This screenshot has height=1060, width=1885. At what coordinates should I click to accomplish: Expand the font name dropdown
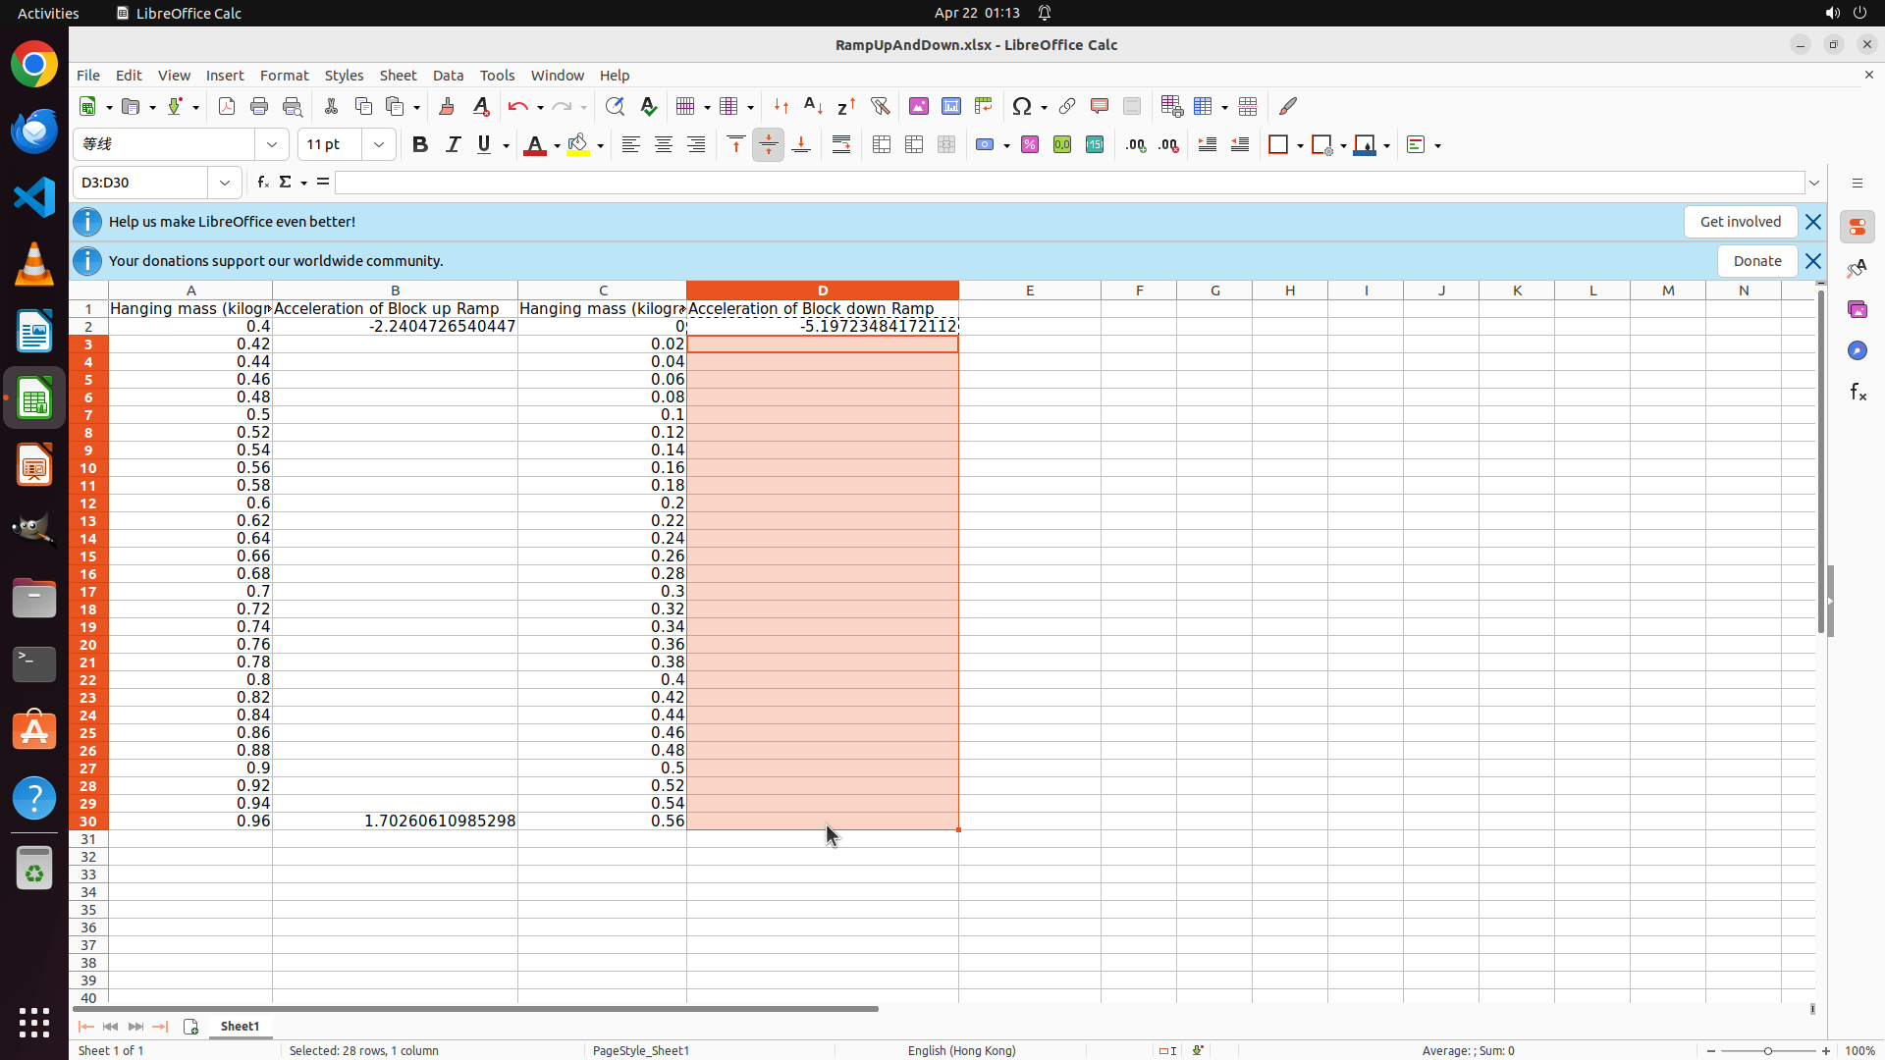[272, 145]
